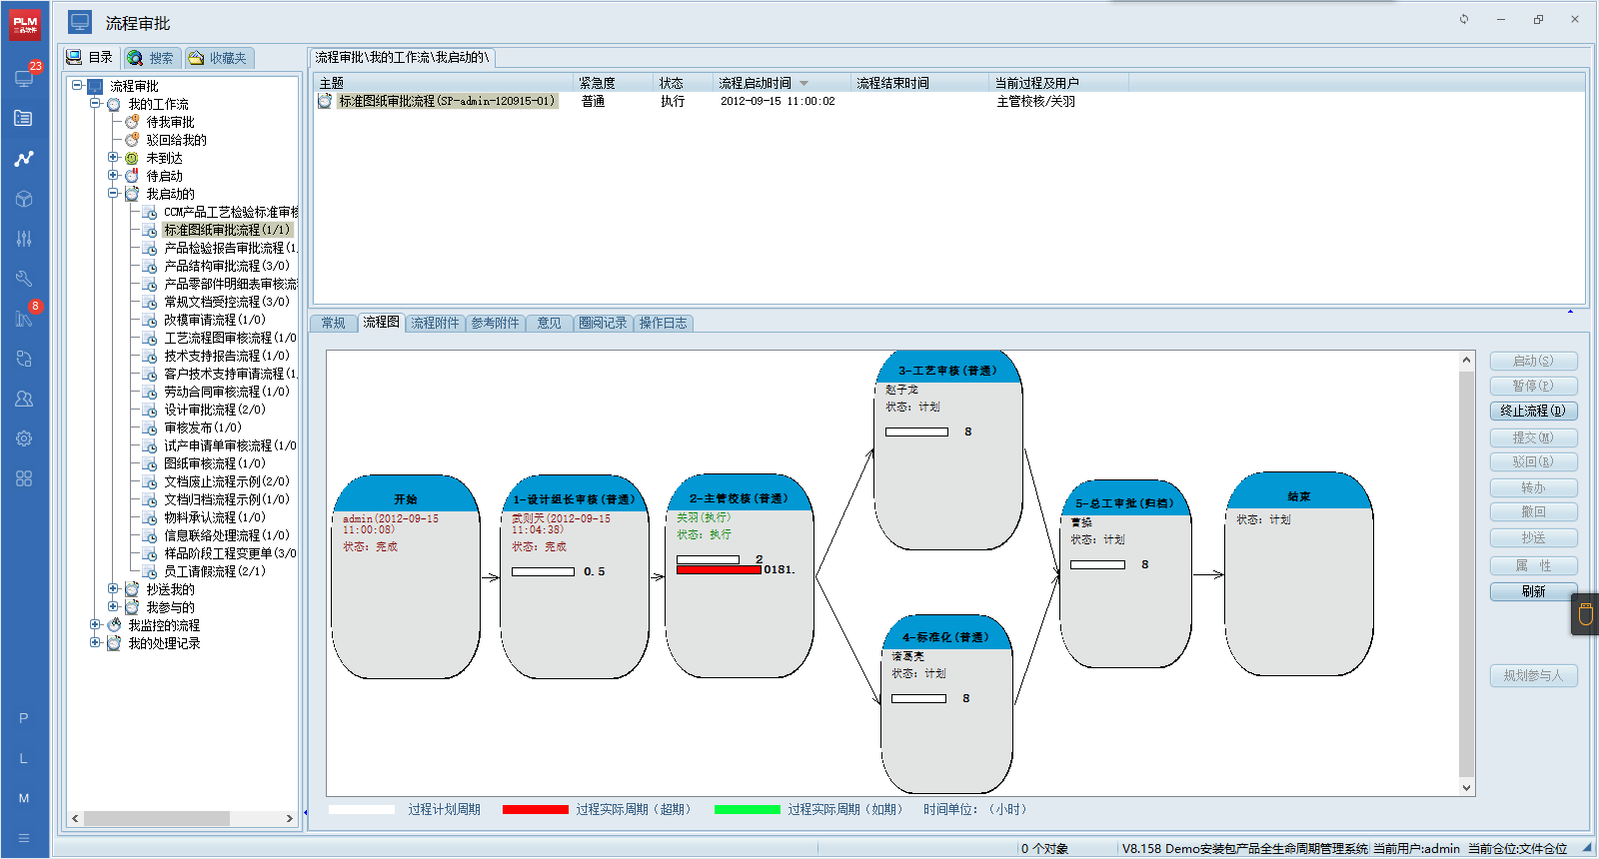Expand the 未到达 tree node
Viewport: 1599px width, 859px height.
click(x=113, y=158)
